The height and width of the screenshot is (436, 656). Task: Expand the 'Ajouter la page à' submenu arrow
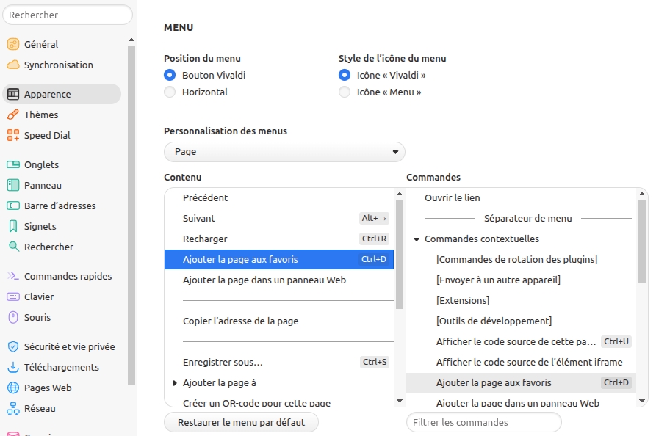(x=175, y=383)
